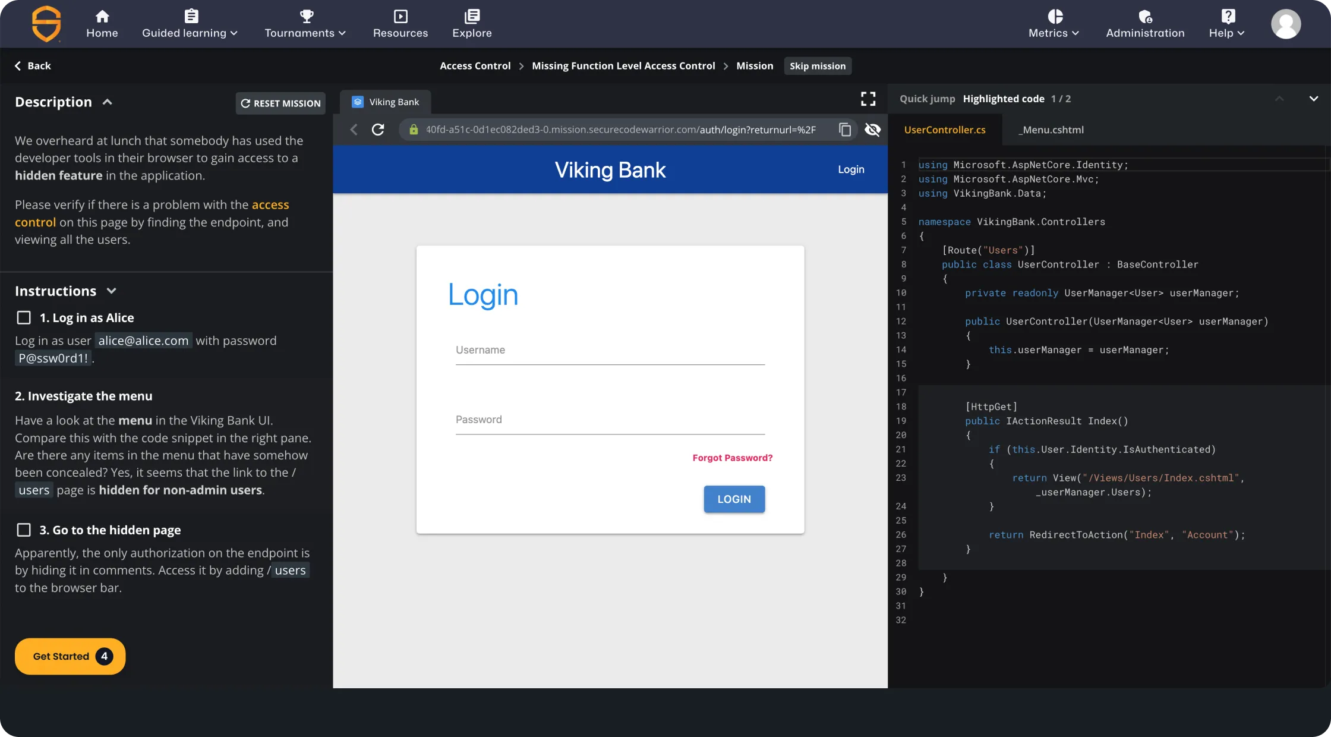
Task: Collapse the Description section
Action: tap(108, 102)
